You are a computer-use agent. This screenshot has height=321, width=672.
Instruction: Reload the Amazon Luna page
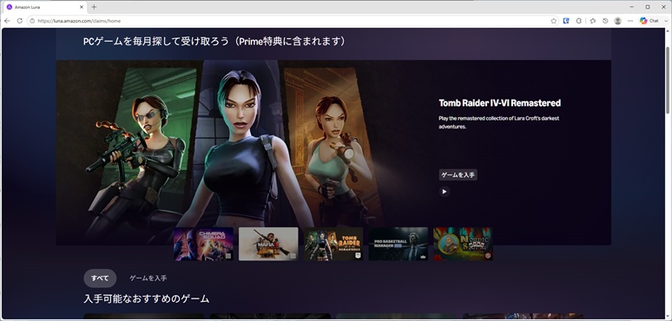20,21
